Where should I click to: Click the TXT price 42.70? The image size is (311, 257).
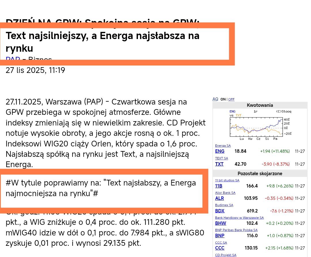click(240, 164)
